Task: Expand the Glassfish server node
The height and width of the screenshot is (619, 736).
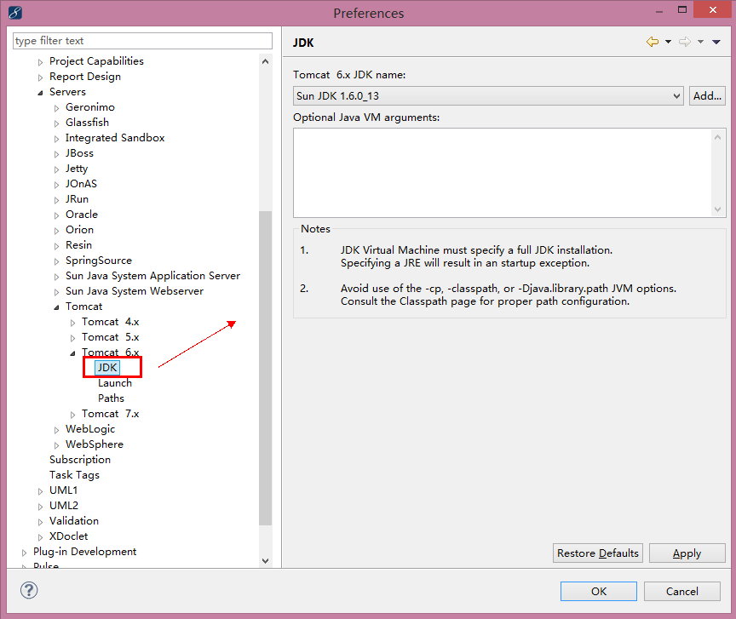Action: pyautogui.click(x=56, y=123)
